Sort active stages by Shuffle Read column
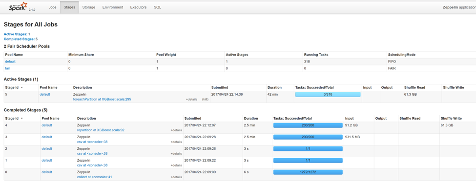The width and height of the screenshot is (476, 186). pyautogui.click(x=414, y=87)
